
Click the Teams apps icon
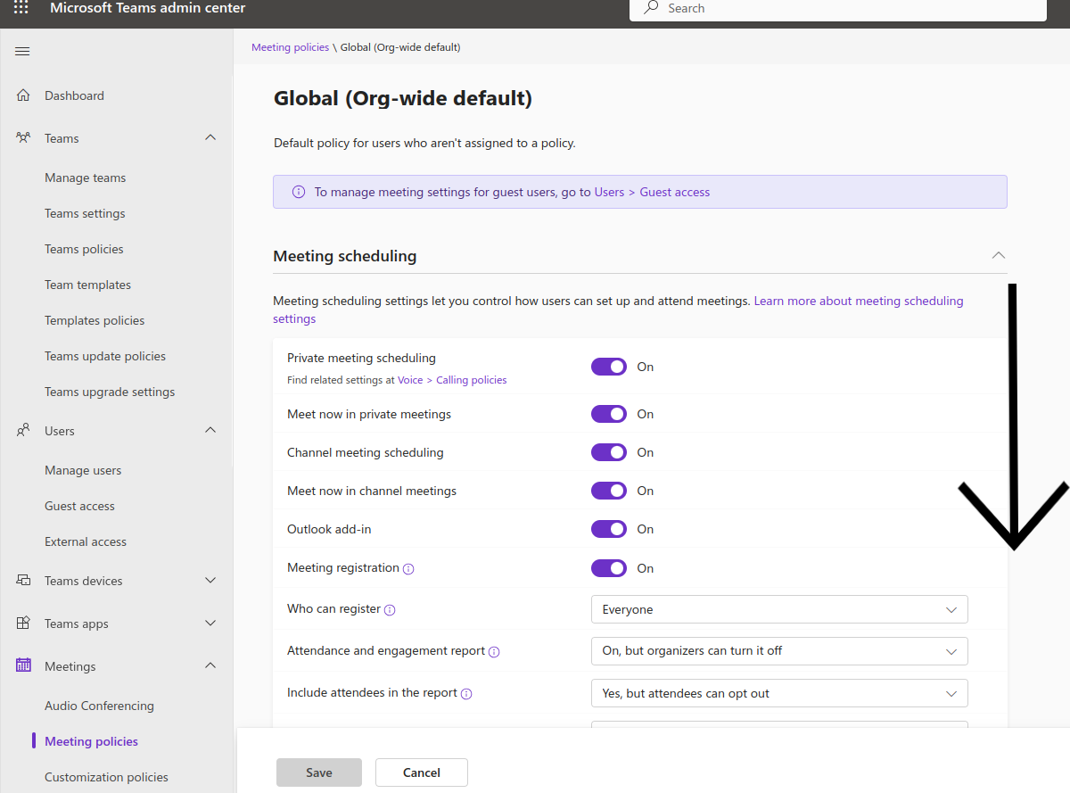[23, 624]
